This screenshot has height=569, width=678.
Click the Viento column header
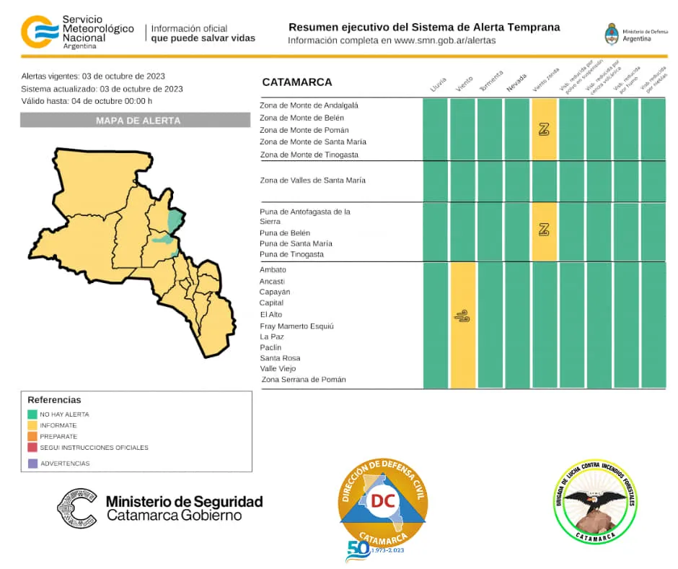pyautogui.click(x=465, y=84)
